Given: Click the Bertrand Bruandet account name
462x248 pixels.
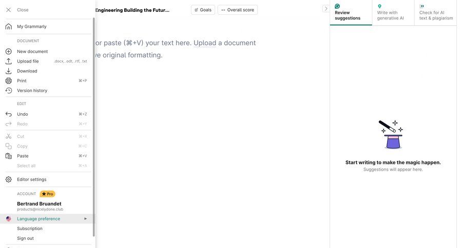Looking at the screenshot, I should pyautogui.click(x=39, y=204).
